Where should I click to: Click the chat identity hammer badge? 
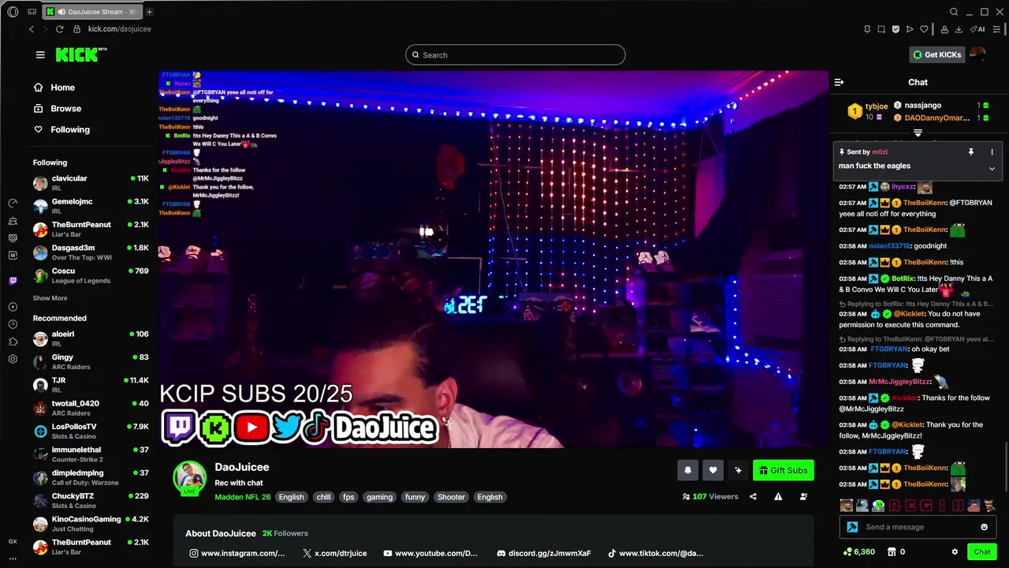point(852,527)
